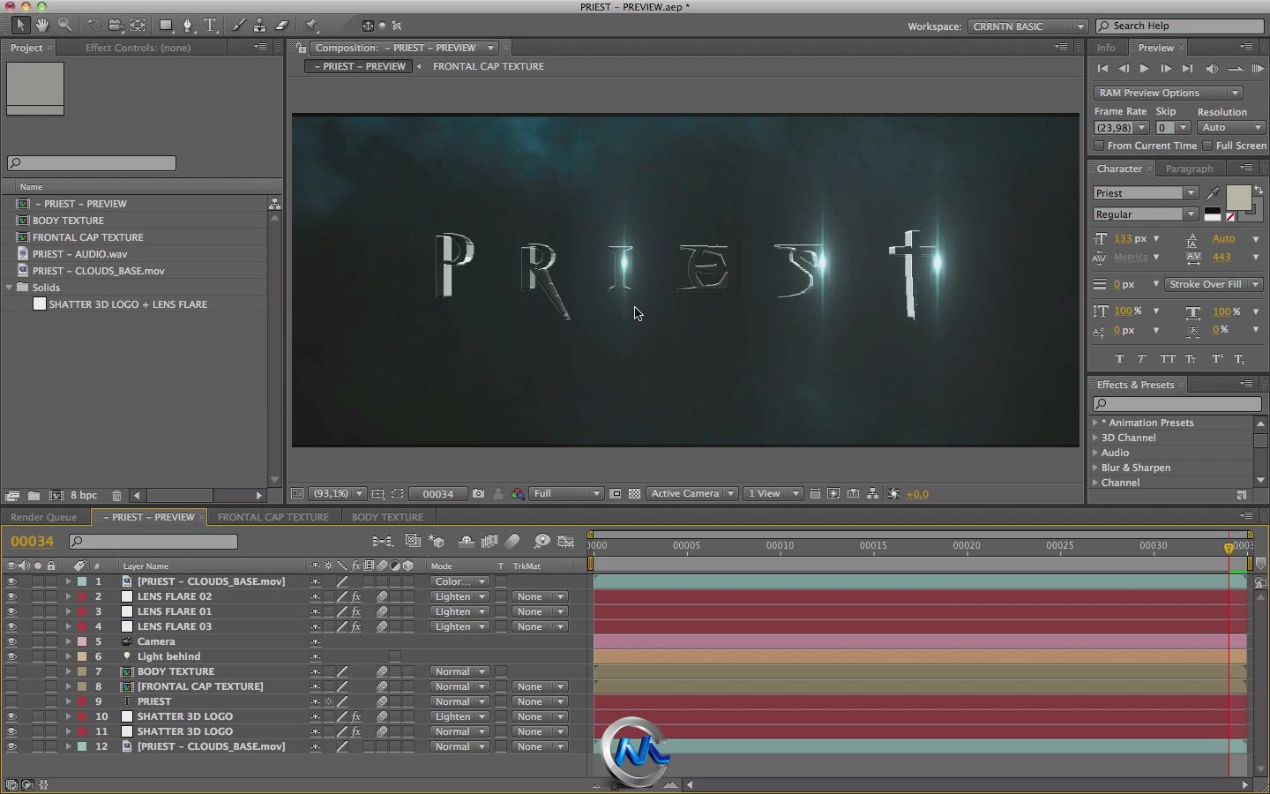Open the show channel RGB icon

coord(518,494)
